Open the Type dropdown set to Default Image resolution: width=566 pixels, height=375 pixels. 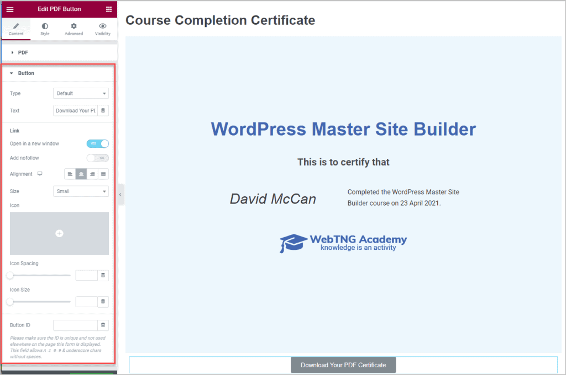[x=81, y=94]
